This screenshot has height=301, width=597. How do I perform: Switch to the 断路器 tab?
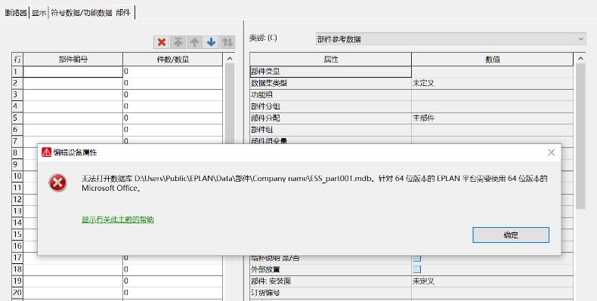[16, 13]
